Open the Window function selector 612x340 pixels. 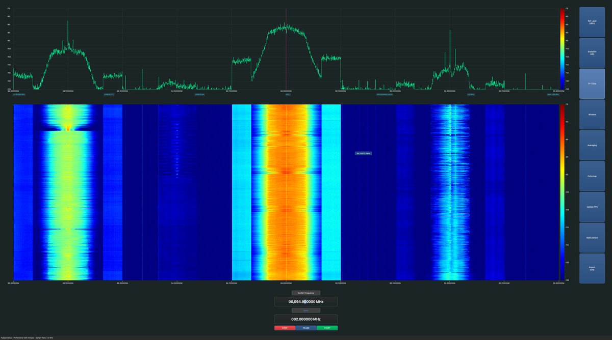tap(591, 114)
